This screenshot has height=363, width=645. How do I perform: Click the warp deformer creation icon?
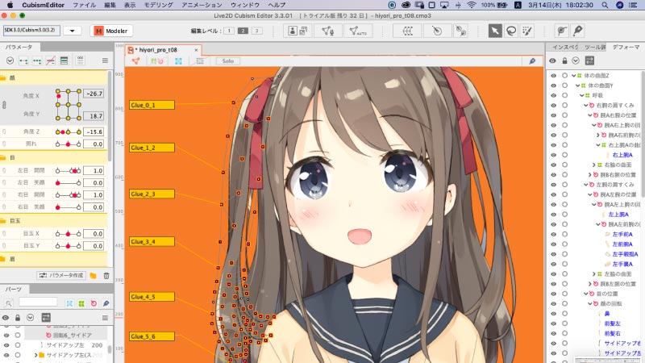407,31
